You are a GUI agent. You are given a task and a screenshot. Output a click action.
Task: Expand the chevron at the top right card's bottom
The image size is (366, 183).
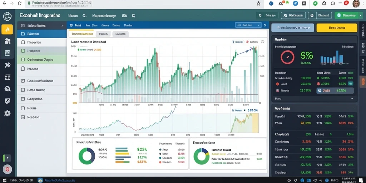point(352,99)
